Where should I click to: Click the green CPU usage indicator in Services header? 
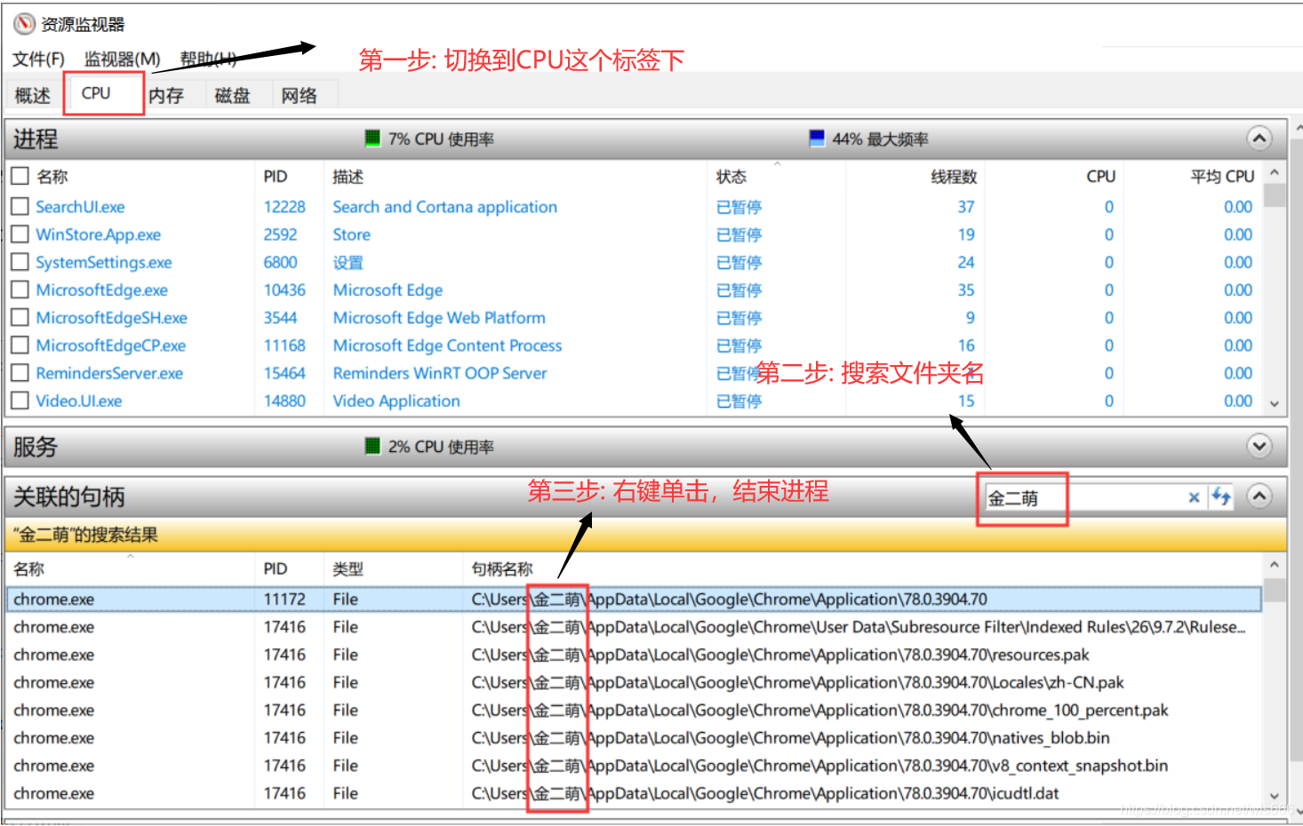tap(372, 446)
